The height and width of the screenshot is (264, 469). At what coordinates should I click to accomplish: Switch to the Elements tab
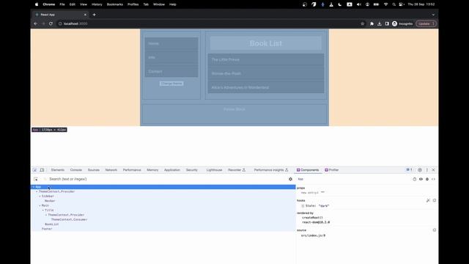57,170
